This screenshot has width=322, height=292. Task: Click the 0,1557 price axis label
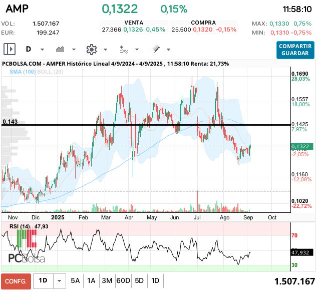[x=300, y=99]
